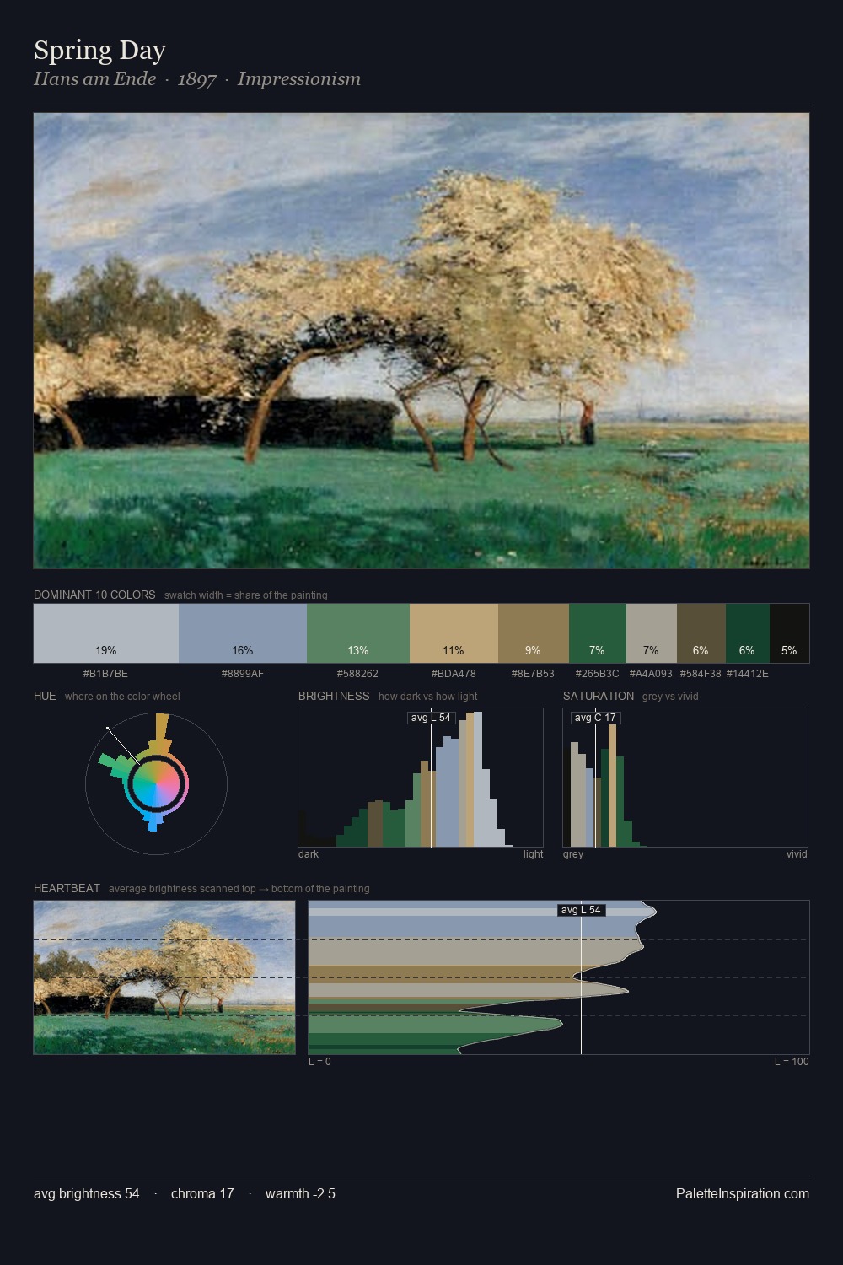Click the hex label #8E7B53
Viewport: 843px width, 1265px height.
click(534, 674)
